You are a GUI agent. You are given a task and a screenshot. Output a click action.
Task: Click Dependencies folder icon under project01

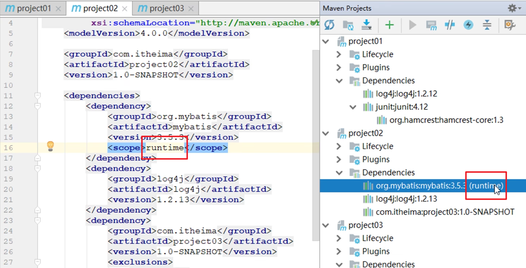[355, 81]
